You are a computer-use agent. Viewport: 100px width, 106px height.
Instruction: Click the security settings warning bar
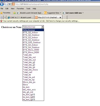tap(50, 21)
